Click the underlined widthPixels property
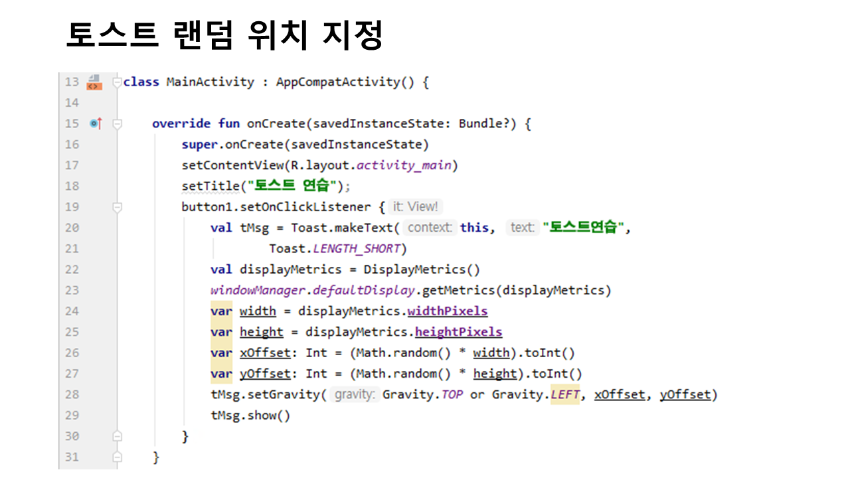 pos(448,311)
